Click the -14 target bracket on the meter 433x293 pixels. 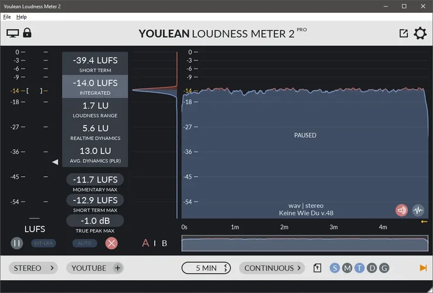click(x=34, y=91)
